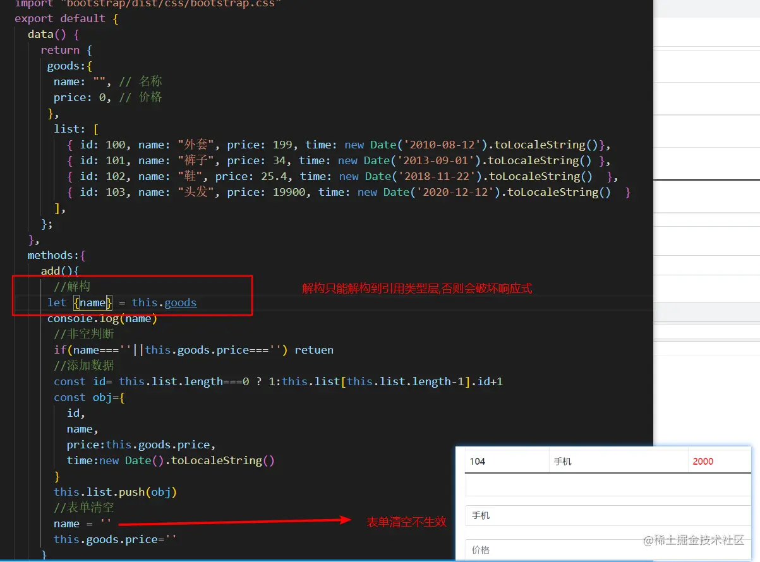Click the "this.list.push(obj)" line
Screen dimensions: 760x562
tap(116, 492)
